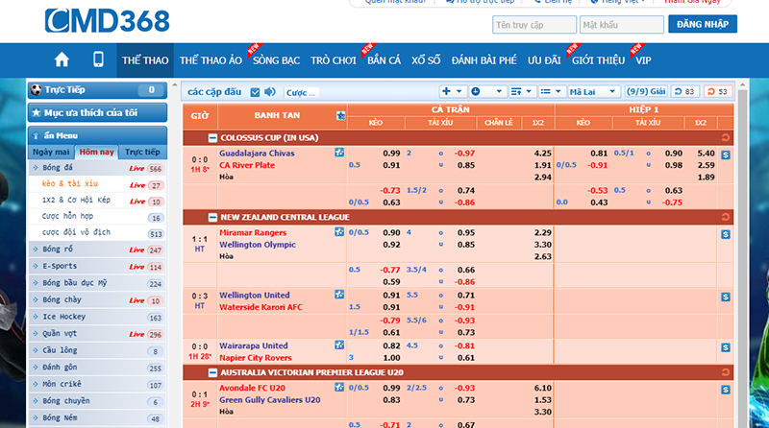Open the clock time filter dropdown

pos(486,91)
